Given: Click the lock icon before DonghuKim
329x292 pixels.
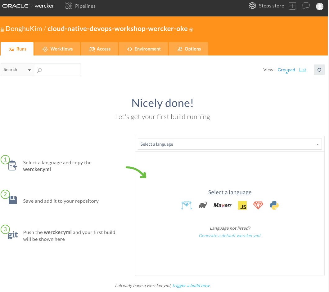Looking at the screenshot, I should [x=2, y=29].
